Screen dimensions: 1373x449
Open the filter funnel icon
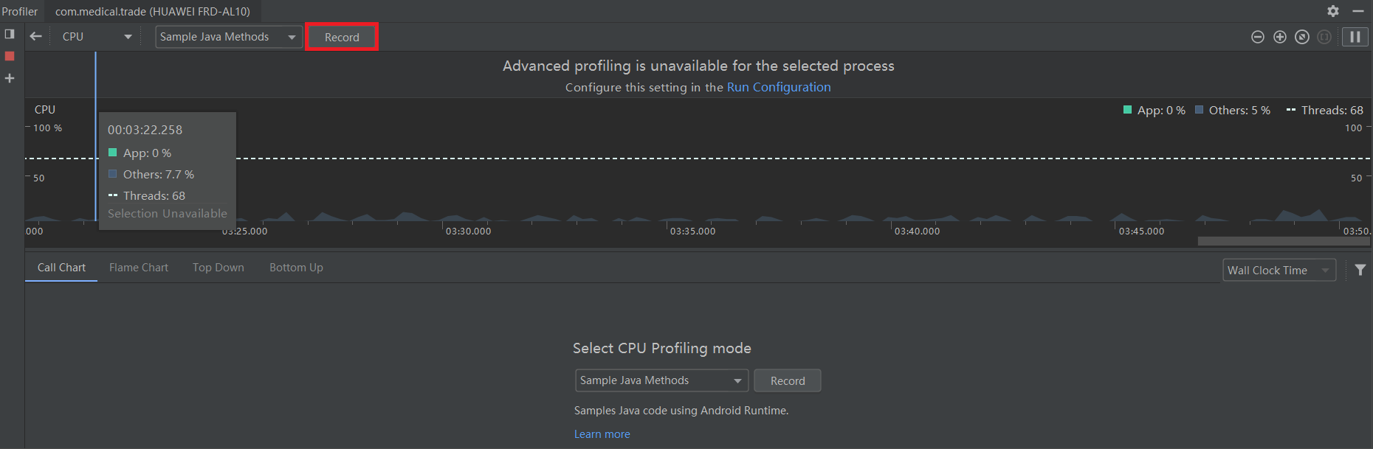1360,270
